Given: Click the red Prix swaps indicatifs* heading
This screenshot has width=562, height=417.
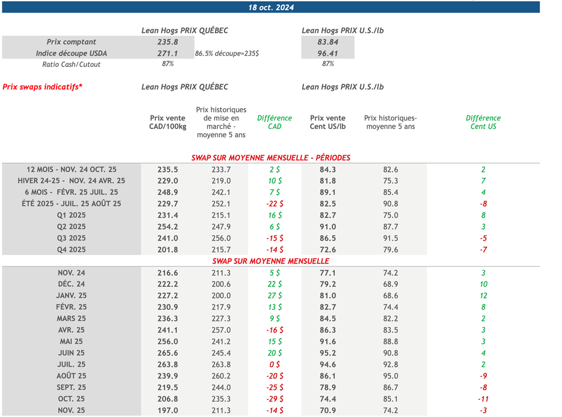Looking at the screenshot, I should click(43, 87).
